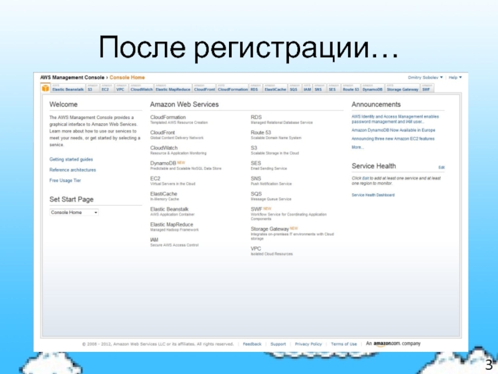Image resolution: width=498 pixels, height=374 pixels.
Task: Open the SES tab
Action: pyautogui.click(x=333, y=88)
